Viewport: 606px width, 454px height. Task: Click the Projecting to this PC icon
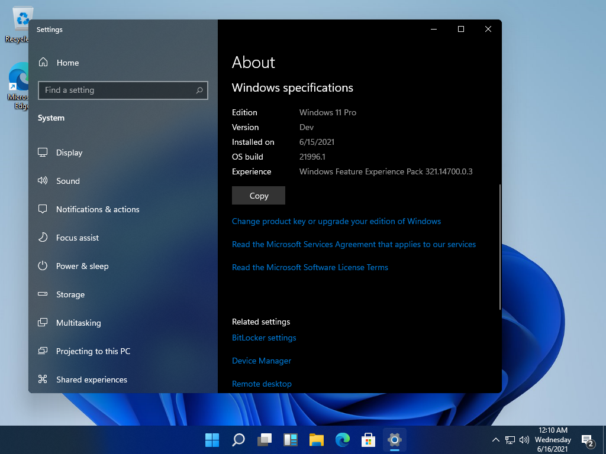pyautogui.click(x=43, y=351)
